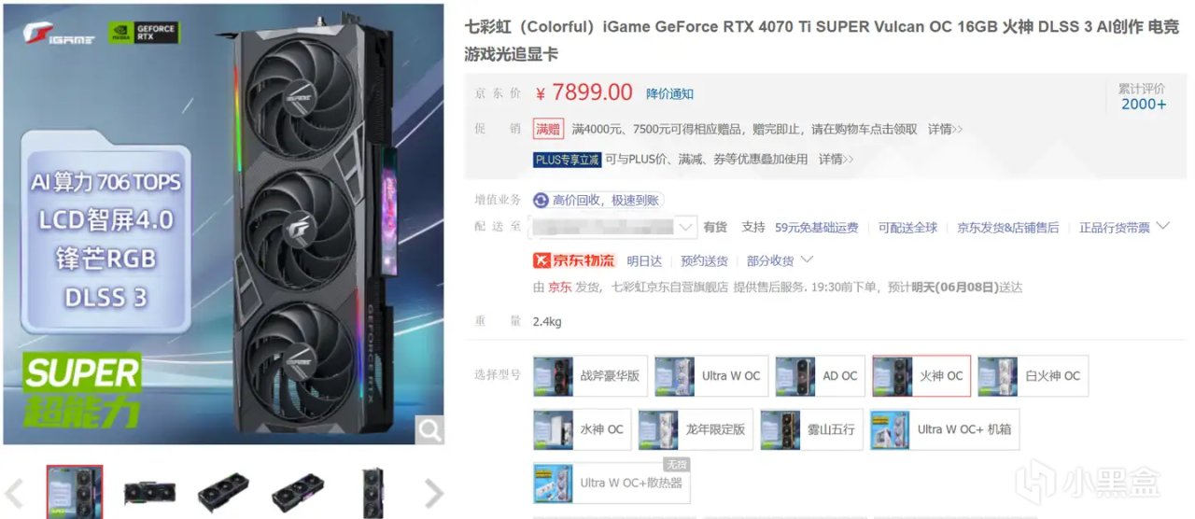
Task: Click the 京东物流 logo
Action: 574,260
